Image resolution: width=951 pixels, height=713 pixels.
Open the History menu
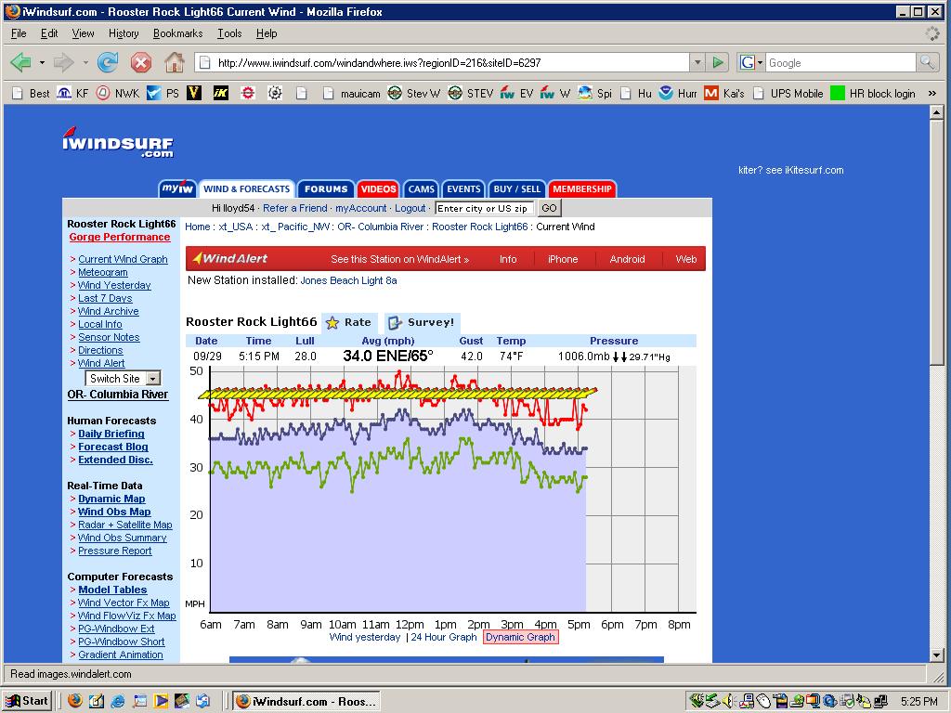(x=124, y=33)
